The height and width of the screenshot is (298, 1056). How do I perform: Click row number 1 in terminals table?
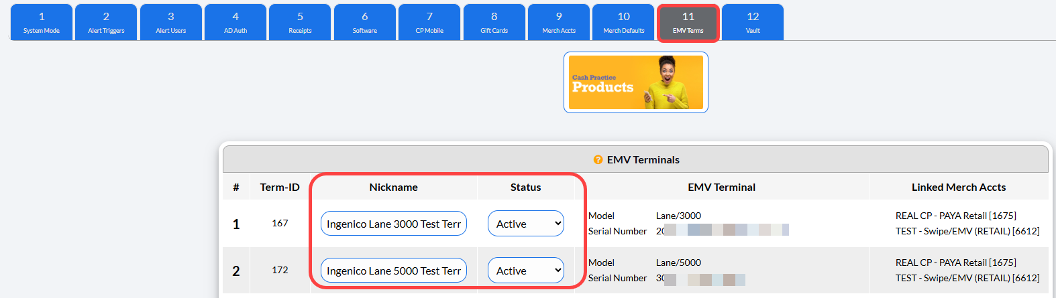click(236, 224)
